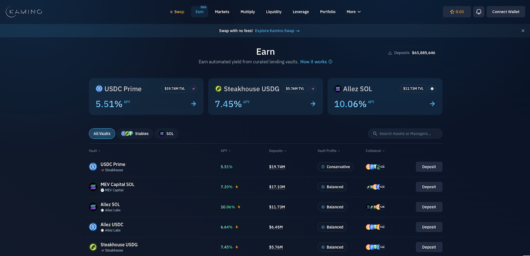Sort by Deposits column

point(278,151)
